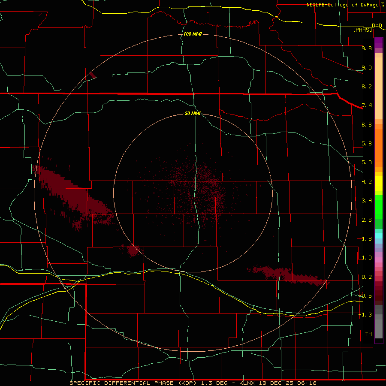This screenshot has width=386, height=386.
Task: Click the 100 NMI range ring label
Action: click(193, 34)
